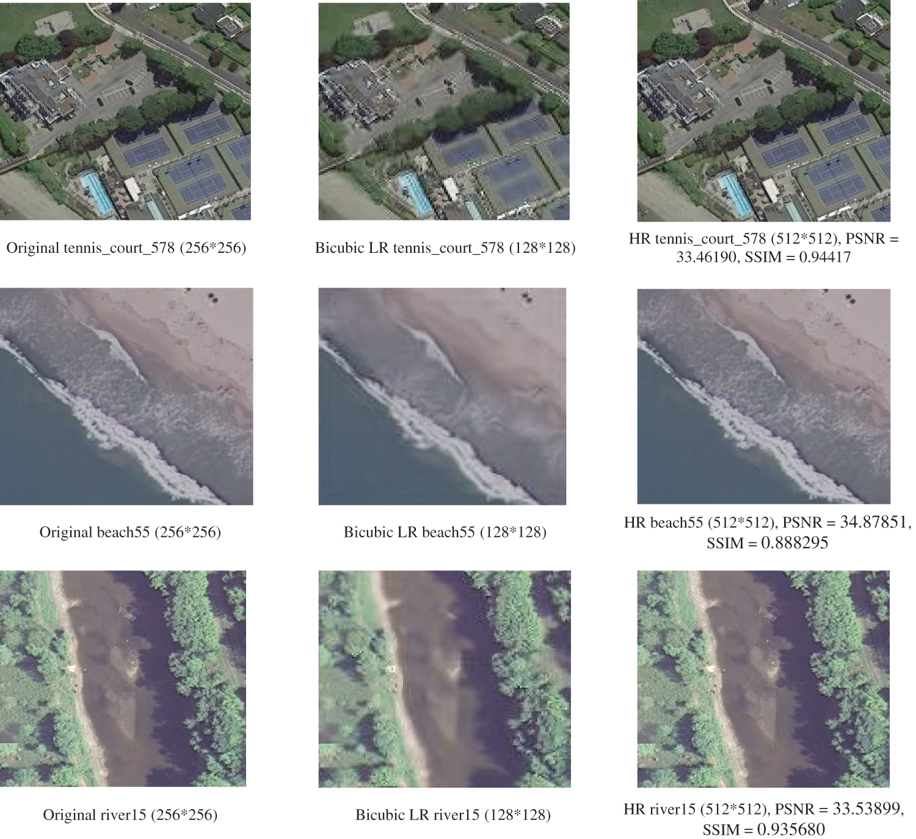Open the HR beach55 image
This screenshot has width=916, height=839.
coord(763,396)
